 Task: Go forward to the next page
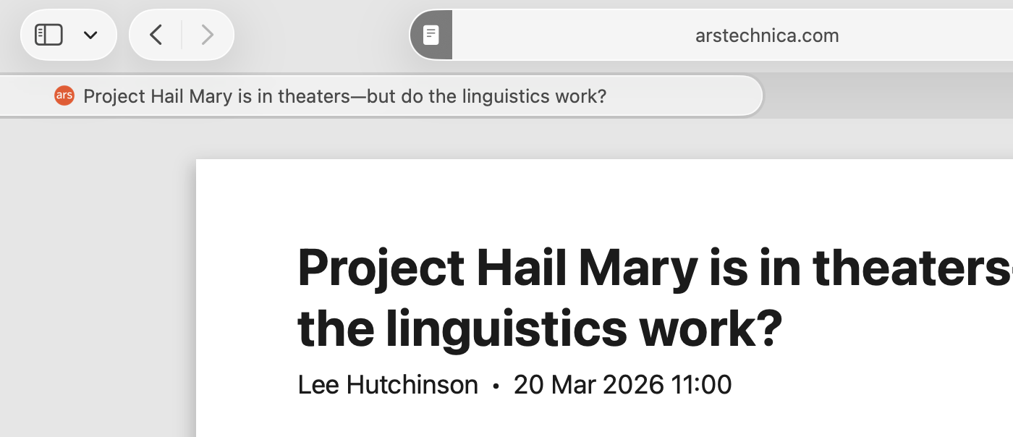(x=208, y=35)
